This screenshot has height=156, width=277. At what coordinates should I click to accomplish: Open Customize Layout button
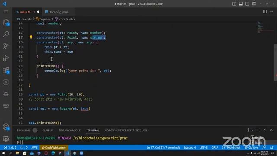[x=254, y=4]
